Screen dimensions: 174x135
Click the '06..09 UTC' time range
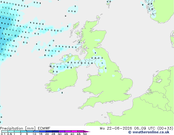coord(145,128)
